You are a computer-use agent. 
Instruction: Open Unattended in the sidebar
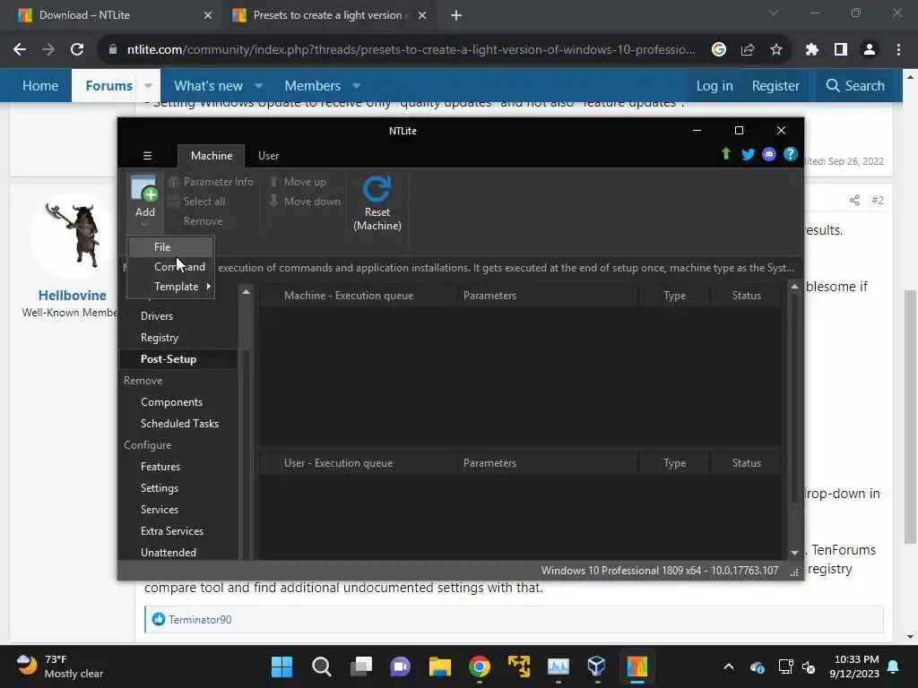[x=169, y=552]
